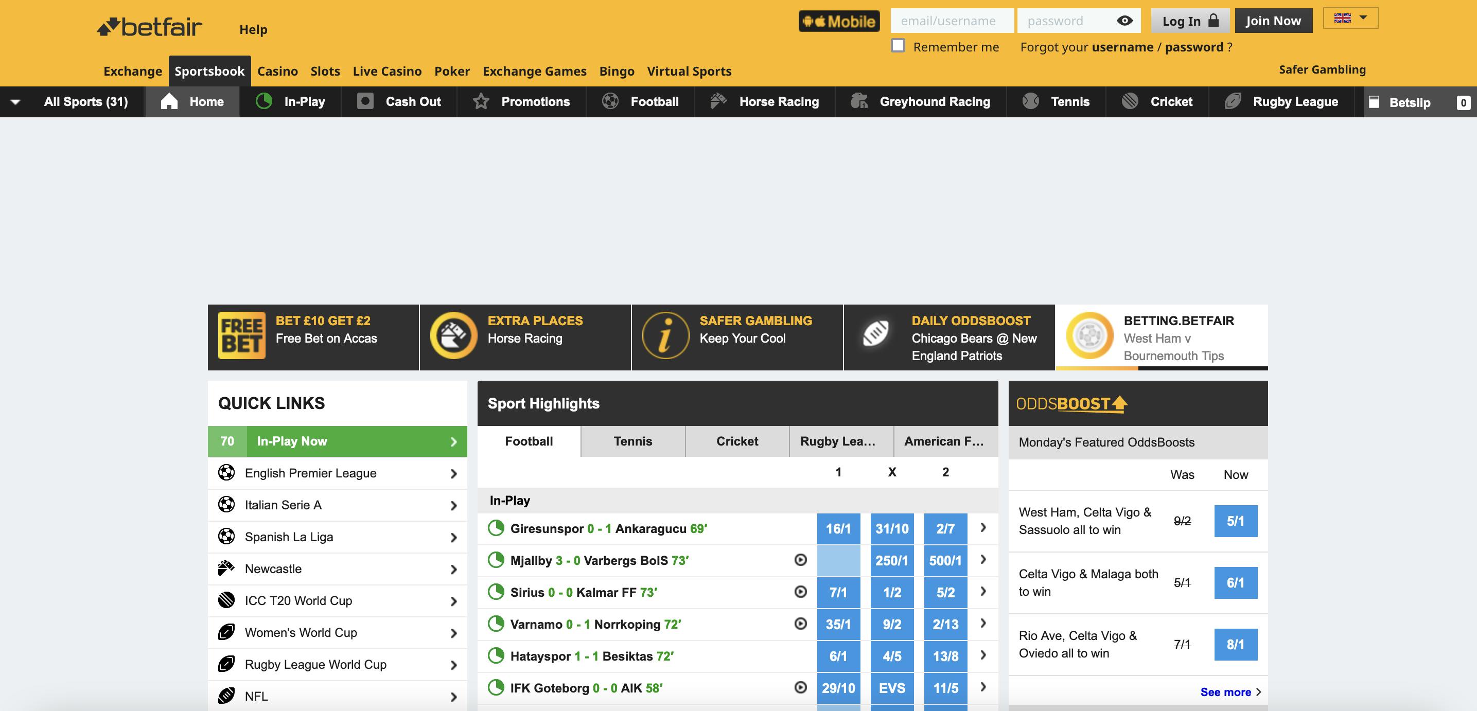This screenshot has width=1477, height=711.
Task: Click the Promotions star icon
Action: click(481, 101)
